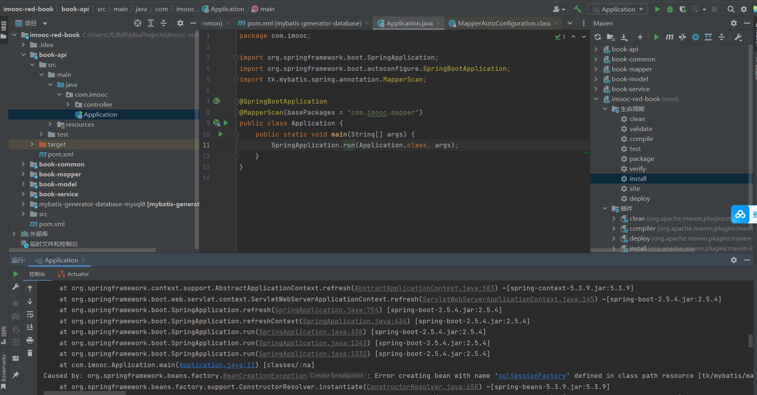Start Debug with the bug icon
The height and width of the screenshot is (395, 757).
(670, 9)
